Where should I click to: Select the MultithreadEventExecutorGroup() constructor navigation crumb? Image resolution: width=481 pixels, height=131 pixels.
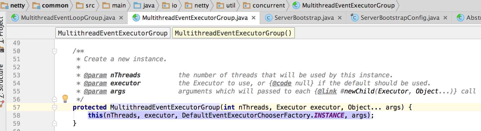pyautogui.click(x=233, y=33)
